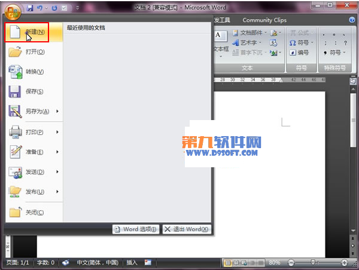Click the vertical scrollbar thumb

[x=353, y=120]
